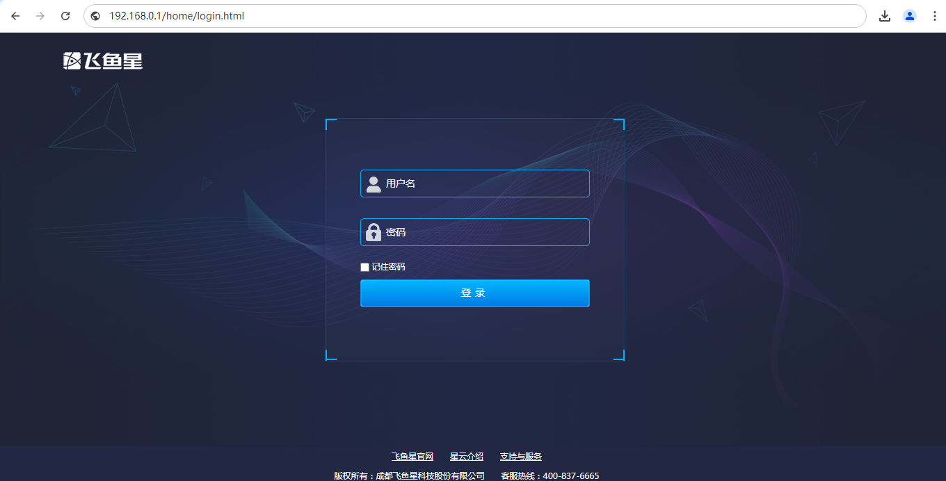Open the 飞鱼星官网 footer link
946x481 pixels.
tap(412, 457)
